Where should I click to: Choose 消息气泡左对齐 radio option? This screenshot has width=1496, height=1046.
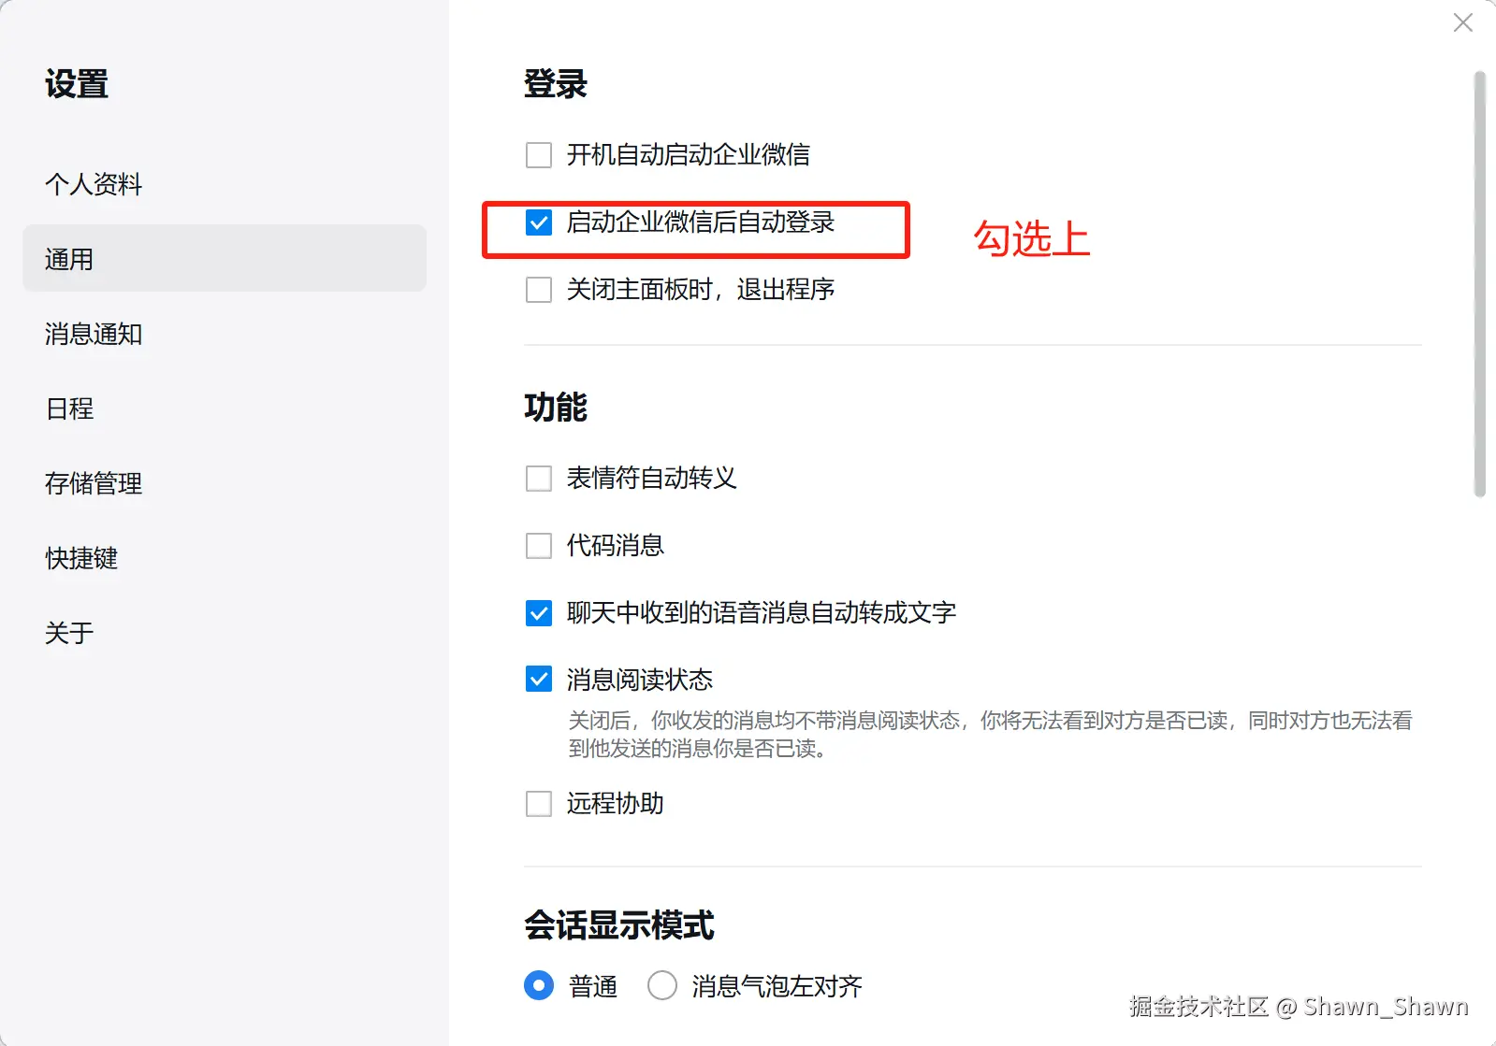click(x=662, y=985)
